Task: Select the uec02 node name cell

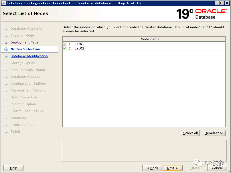Action: click(149, 48)
